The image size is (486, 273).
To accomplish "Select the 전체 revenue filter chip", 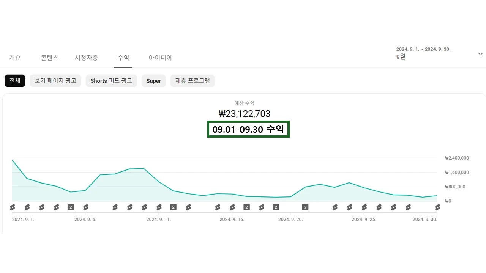I will click(x=15, y=81).
